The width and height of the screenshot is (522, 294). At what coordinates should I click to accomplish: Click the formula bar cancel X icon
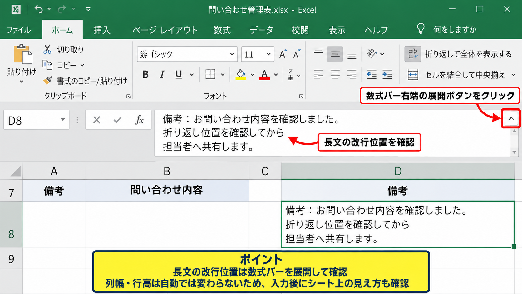tap(97, 120)
